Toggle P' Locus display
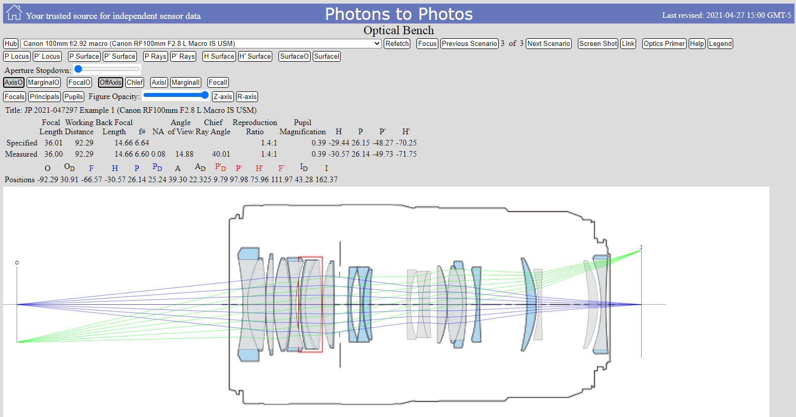The width and height of the screenshot is (796, 417). point(48,57)
